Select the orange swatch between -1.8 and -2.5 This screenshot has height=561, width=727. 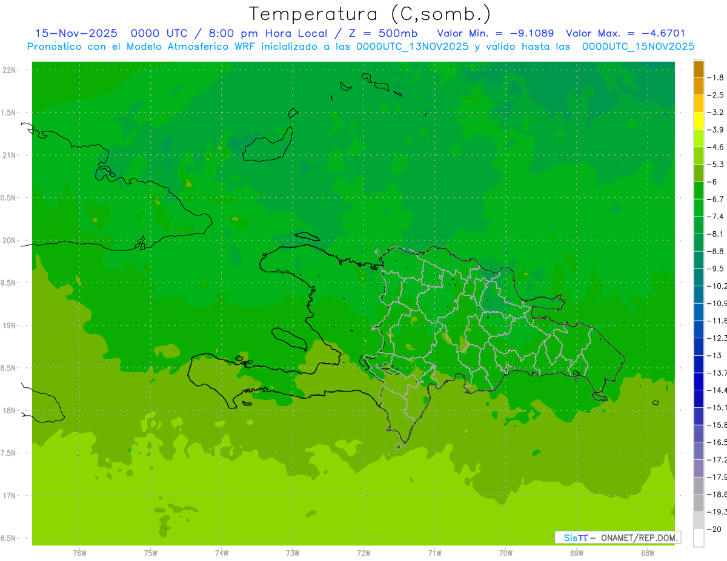coord(699,87)
